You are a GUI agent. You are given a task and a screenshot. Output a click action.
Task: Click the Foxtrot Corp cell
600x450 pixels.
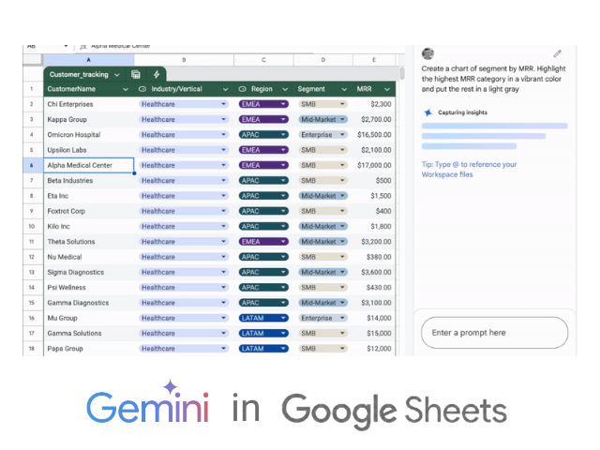point(89,211)
